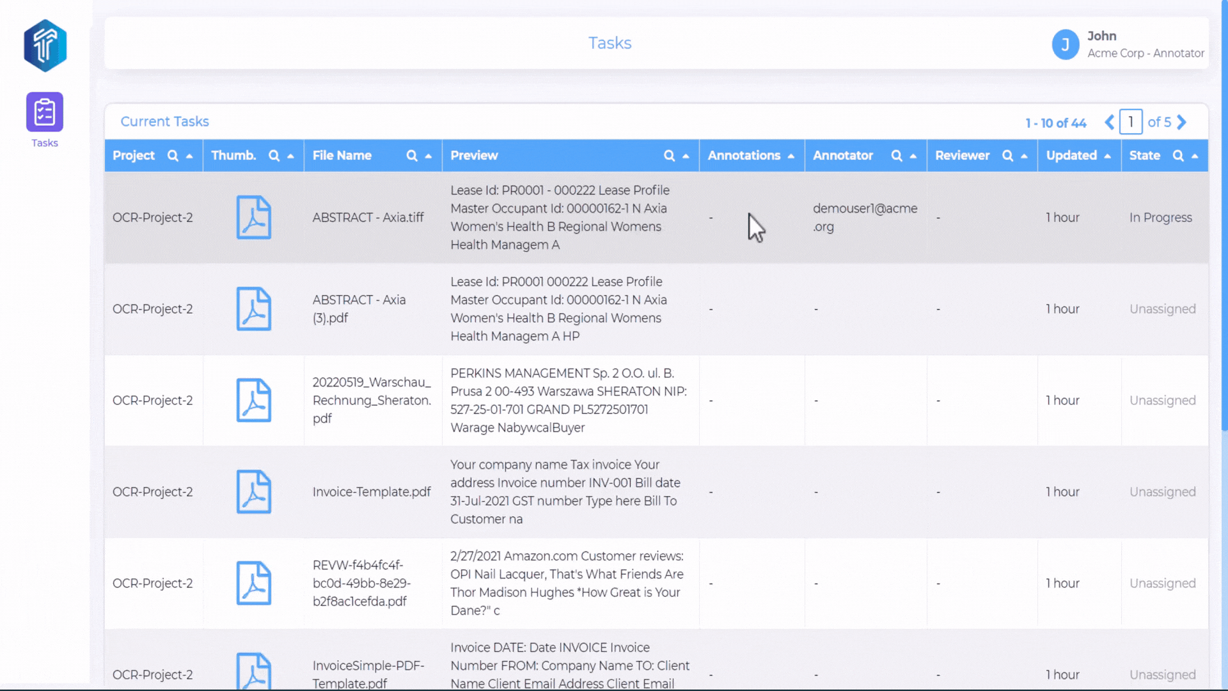The height and width of the screenshot is (691, 1228).
Task: Search within the File Name column
Action: coord(412,155)
